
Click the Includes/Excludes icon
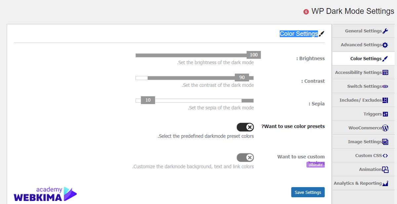click(385, 101)
